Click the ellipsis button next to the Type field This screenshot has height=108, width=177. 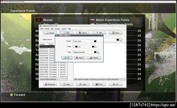(98, 52)
